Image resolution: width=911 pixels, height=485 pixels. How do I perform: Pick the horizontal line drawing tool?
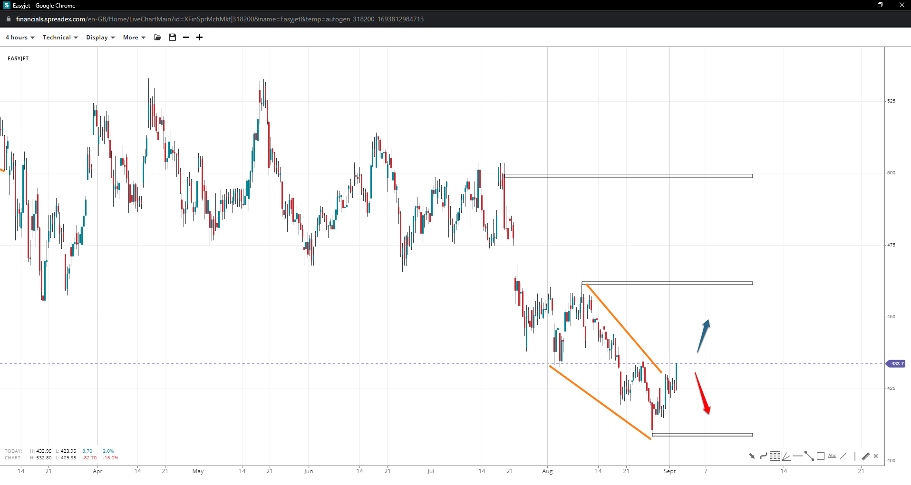[x=798, y=456]
